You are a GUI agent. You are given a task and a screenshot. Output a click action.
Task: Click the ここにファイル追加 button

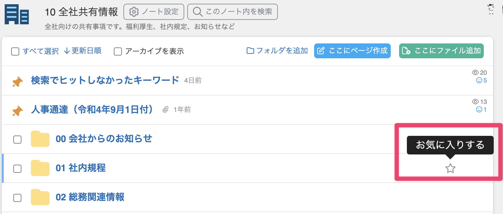[x=441, y=51]
